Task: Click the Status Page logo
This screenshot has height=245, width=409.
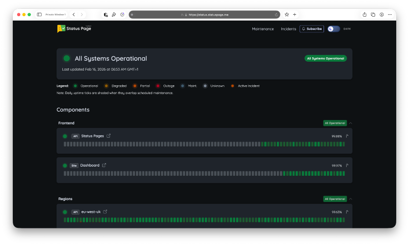Action: click(x=74, y=29)
